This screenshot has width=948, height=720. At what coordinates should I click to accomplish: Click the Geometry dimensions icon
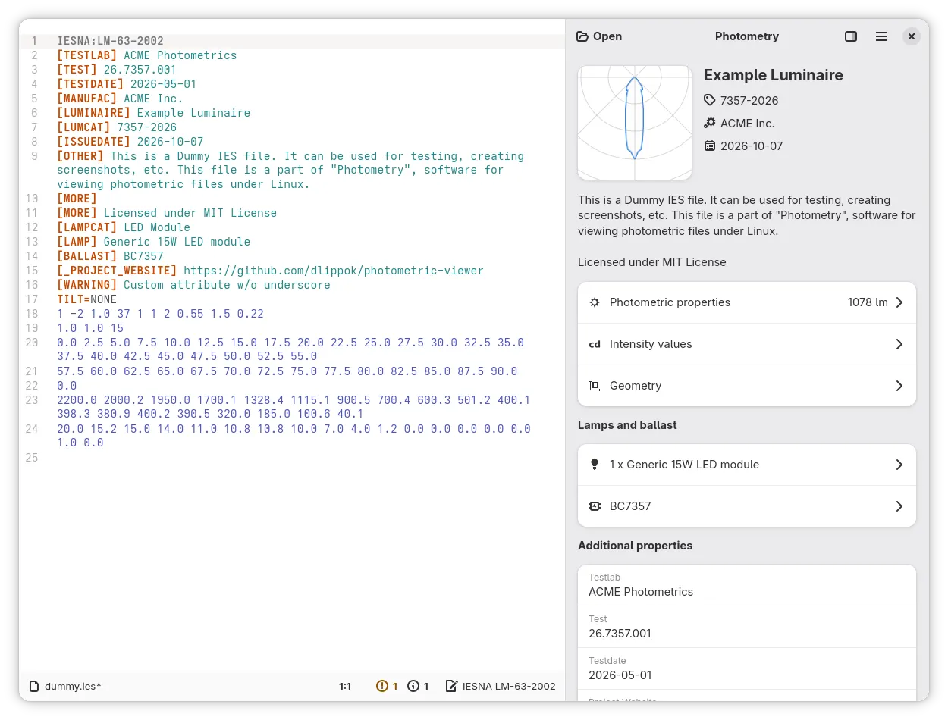coord(595,386)
